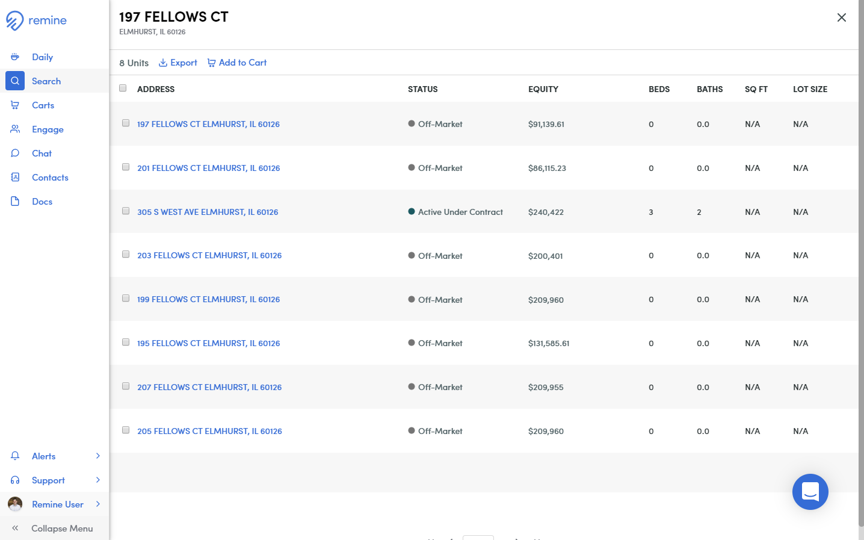Click Collapse Menu label
Viewport: 864px width, 540px height.
pyautogui.click(x=62, y=529)
